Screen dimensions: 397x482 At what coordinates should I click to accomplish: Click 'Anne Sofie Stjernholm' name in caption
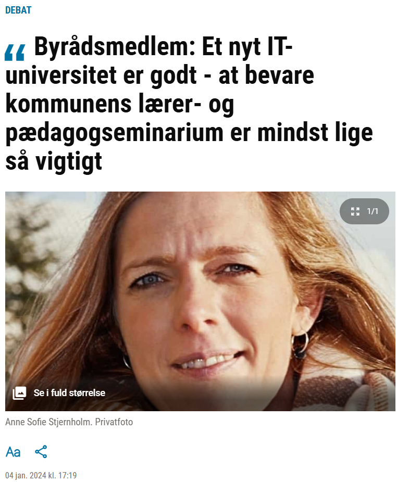48,422
